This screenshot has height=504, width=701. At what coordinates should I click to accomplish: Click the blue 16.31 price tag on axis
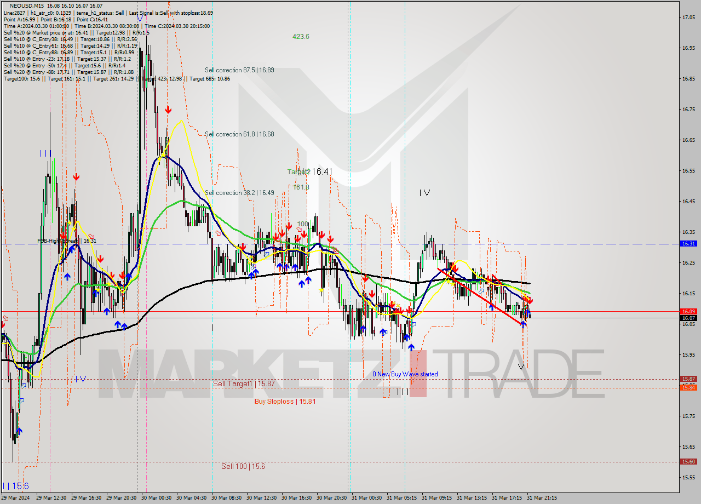(x=688, y=243)
